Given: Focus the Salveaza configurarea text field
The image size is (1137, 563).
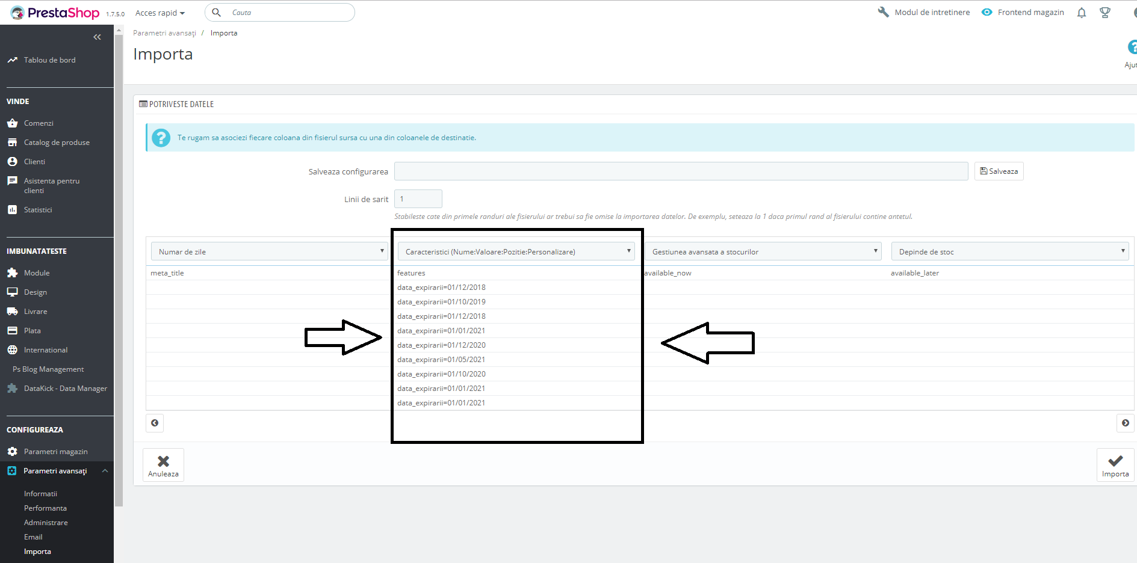Looking at the screenshot, I should click(x=681, y=171).
